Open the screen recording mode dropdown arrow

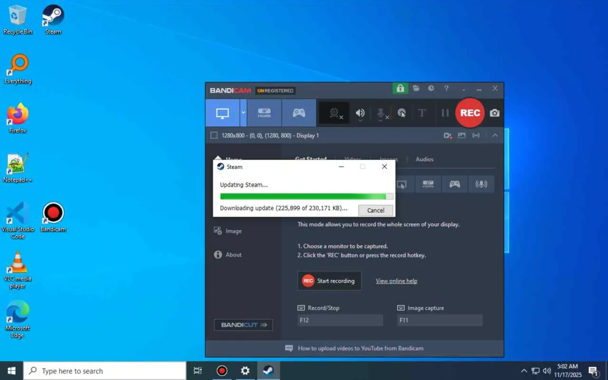[243, 113]
